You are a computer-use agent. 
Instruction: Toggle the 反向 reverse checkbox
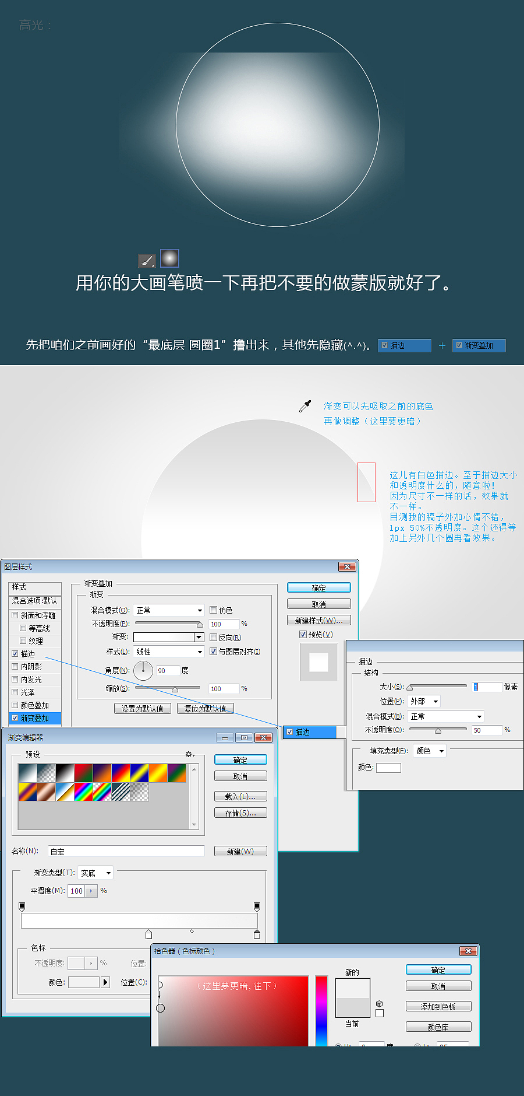tap(214, 638)
